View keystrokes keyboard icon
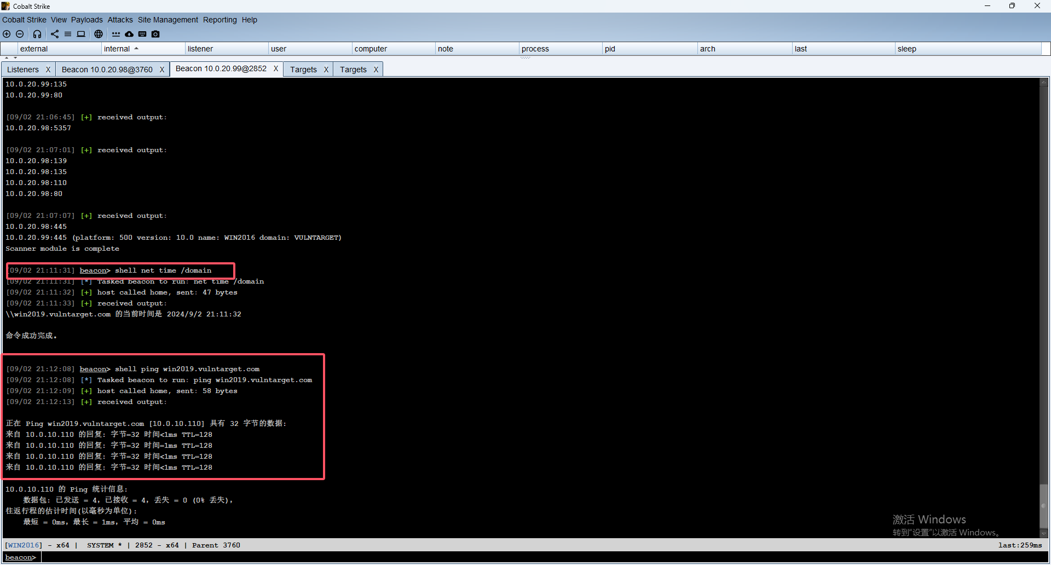The width and height of the screenshot is (1051, 565). pos(142,34)
